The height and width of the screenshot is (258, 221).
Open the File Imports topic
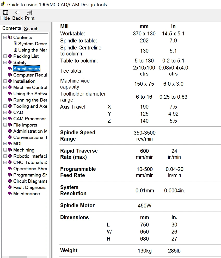click(25, 125)
